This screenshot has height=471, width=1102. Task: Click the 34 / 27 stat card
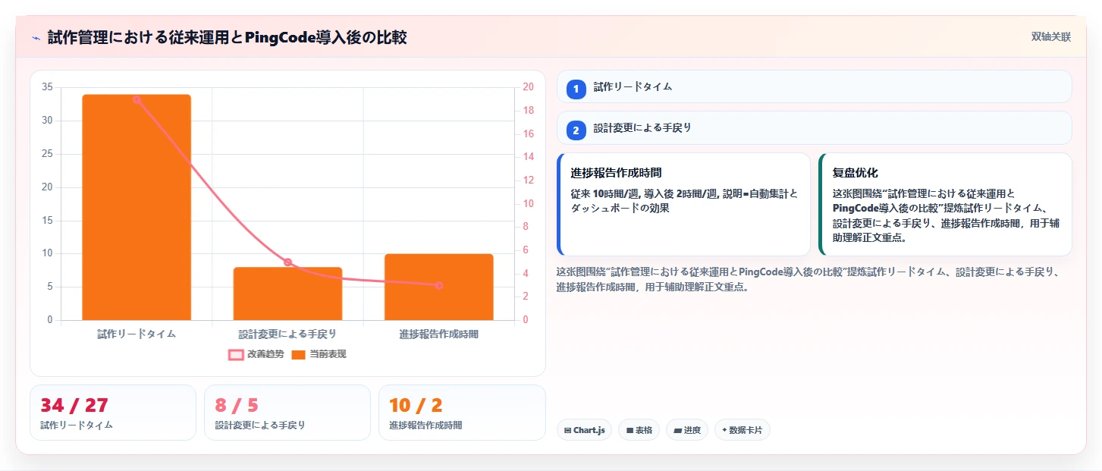tap(113, 413)
